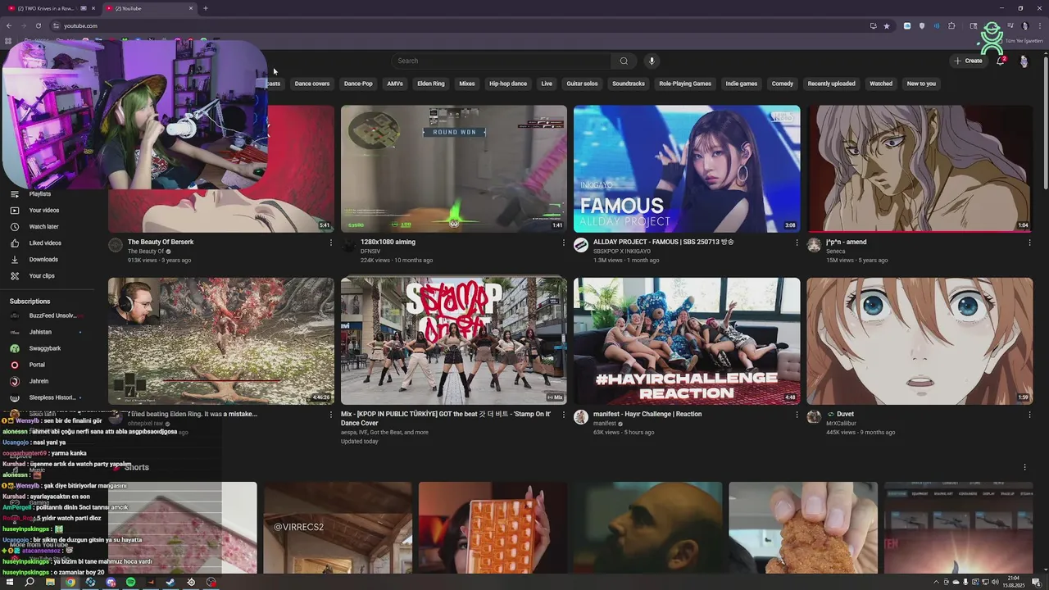Open 1280x1080 aiming video thumbnail
Viewport: 1049px width, 590px height.
[x=454, y=169]
